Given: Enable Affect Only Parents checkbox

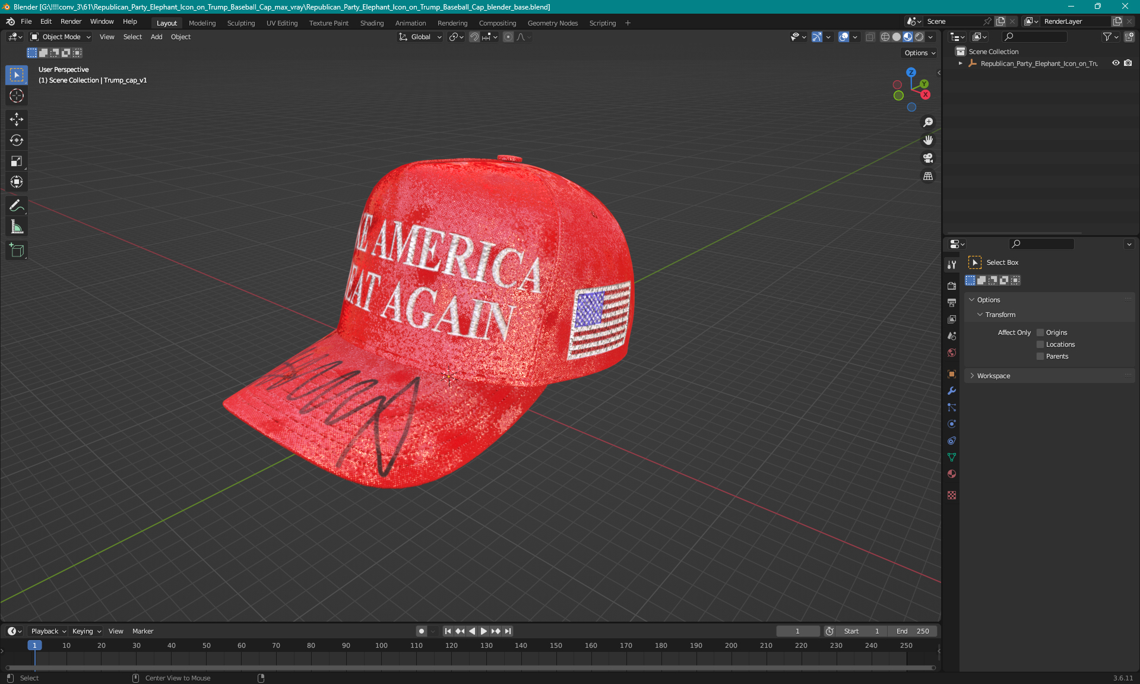Looking at the screenshot, I should coord(1040,356).
